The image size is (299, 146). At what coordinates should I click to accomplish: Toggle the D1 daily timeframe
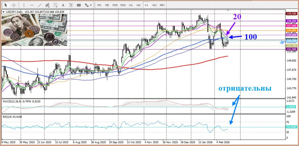(147, 5)
